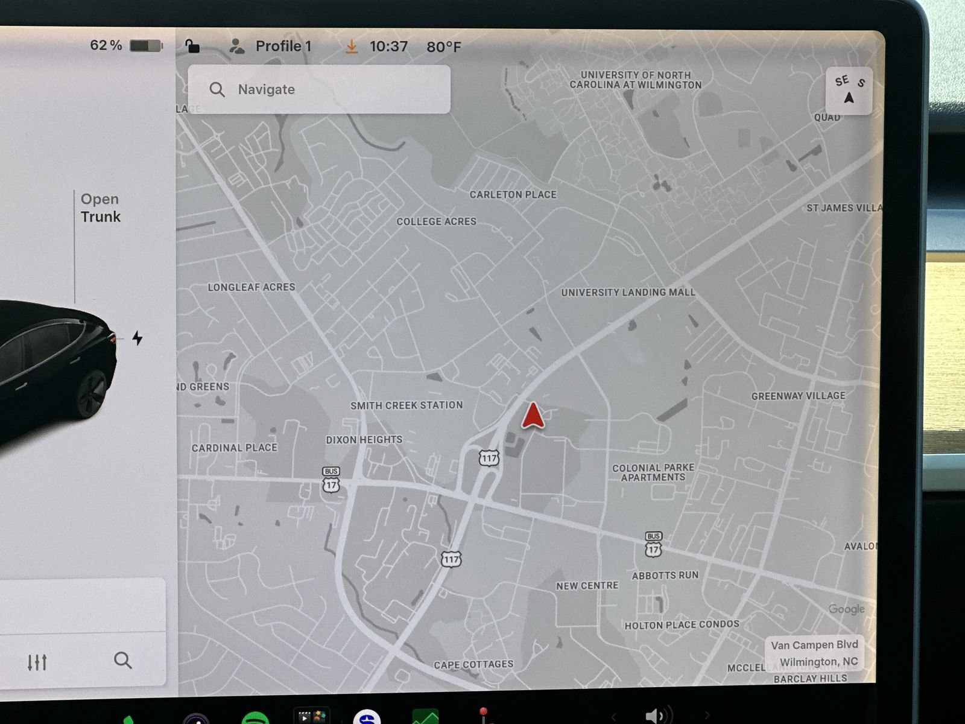Select the Cape Cottages map label
This screenshot has height=724, width=965.
point(474,665)
